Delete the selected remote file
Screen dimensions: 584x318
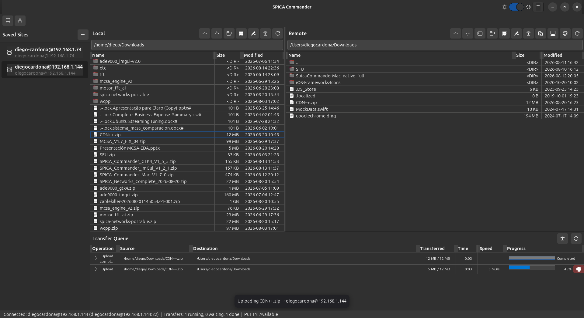coord(529,33)
